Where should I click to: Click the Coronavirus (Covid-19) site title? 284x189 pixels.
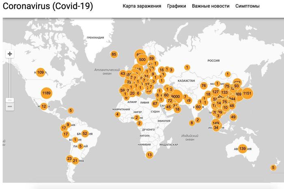coord(48,6)
